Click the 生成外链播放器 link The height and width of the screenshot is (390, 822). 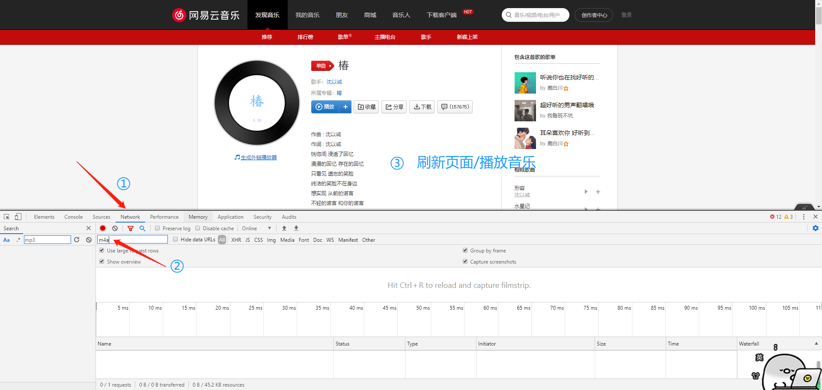(x=259, y=157)
